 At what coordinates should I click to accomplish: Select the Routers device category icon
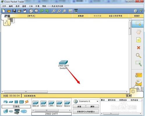click(6, 102)
